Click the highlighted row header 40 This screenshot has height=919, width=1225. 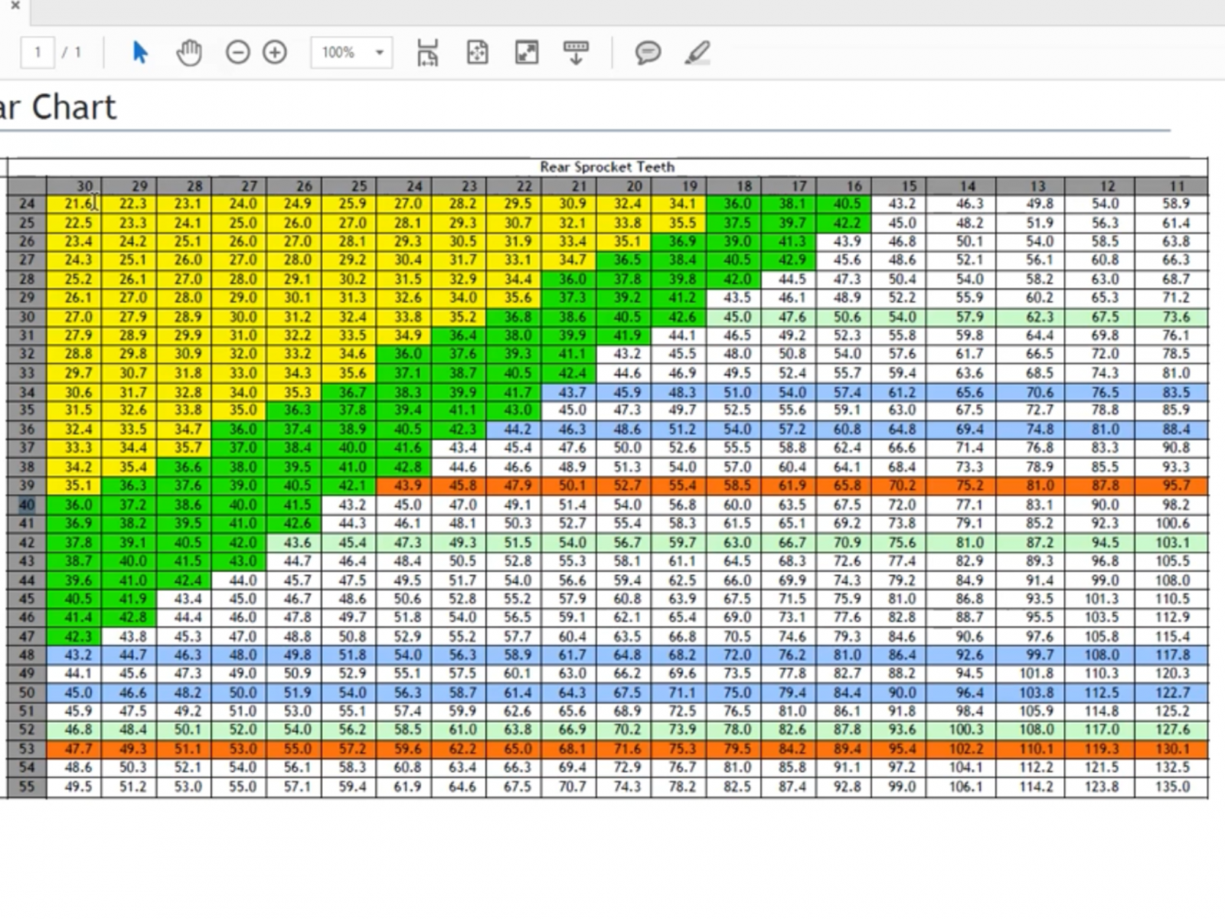point(27,505)
